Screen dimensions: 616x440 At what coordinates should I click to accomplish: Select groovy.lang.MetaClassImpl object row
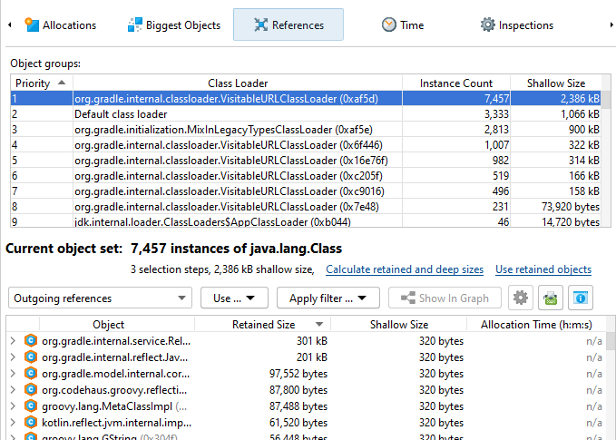(x=307, y=406)
